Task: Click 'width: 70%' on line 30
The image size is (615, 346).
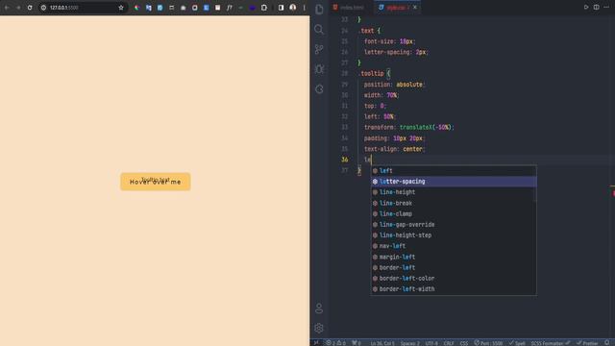Action: 381,95
